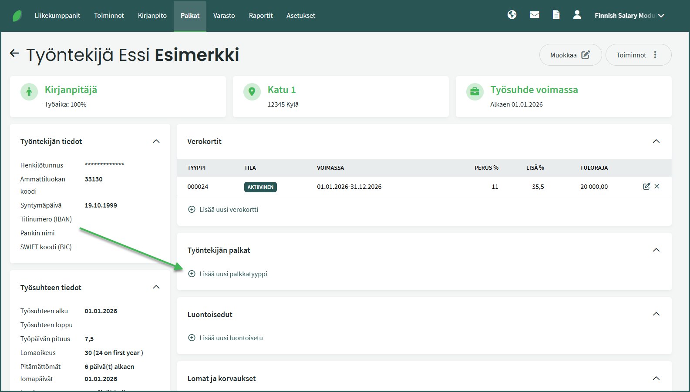Open the Finnish Salary Module dropdown
This screenshot has width=690, height=392.
[629, 16]
